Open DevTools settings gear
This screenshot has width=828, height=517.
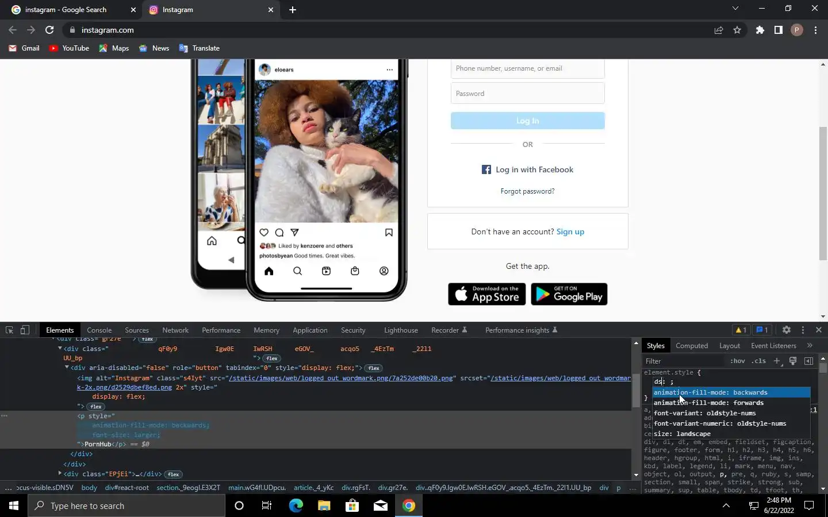click(786, 330)
